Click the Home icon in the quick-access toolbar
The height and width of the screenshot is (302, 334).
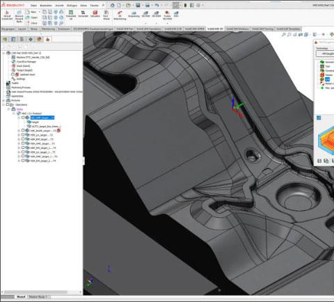click(113, 5)
